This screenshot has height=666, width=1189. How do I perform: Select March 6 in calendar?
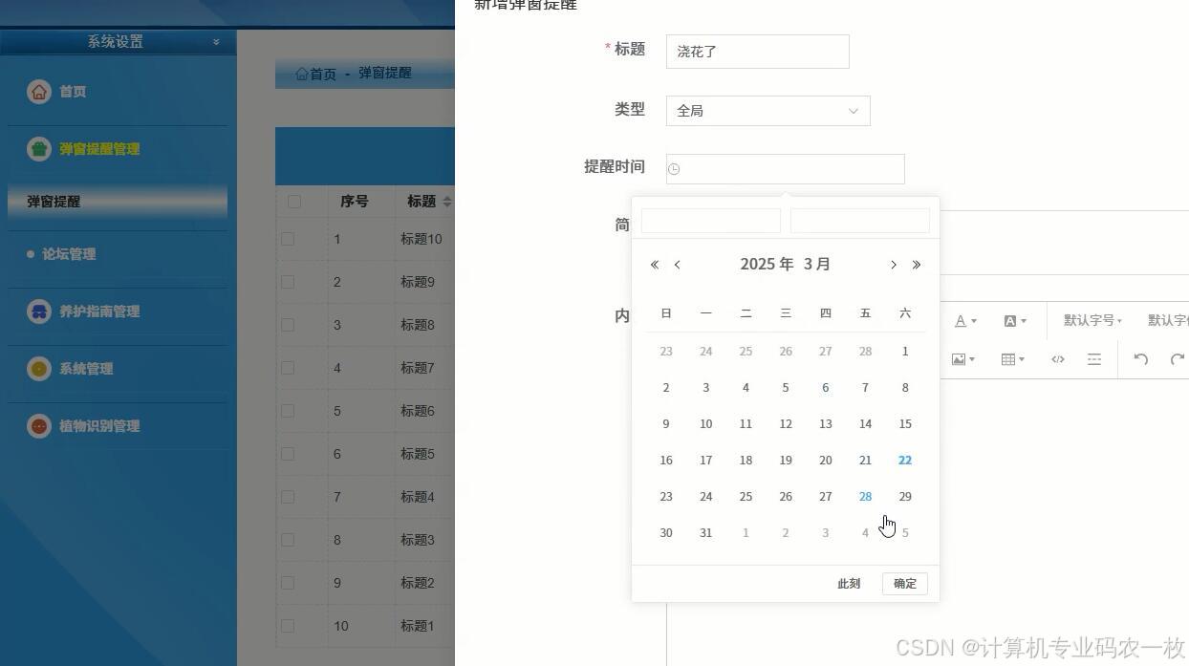tap(826, 388)
